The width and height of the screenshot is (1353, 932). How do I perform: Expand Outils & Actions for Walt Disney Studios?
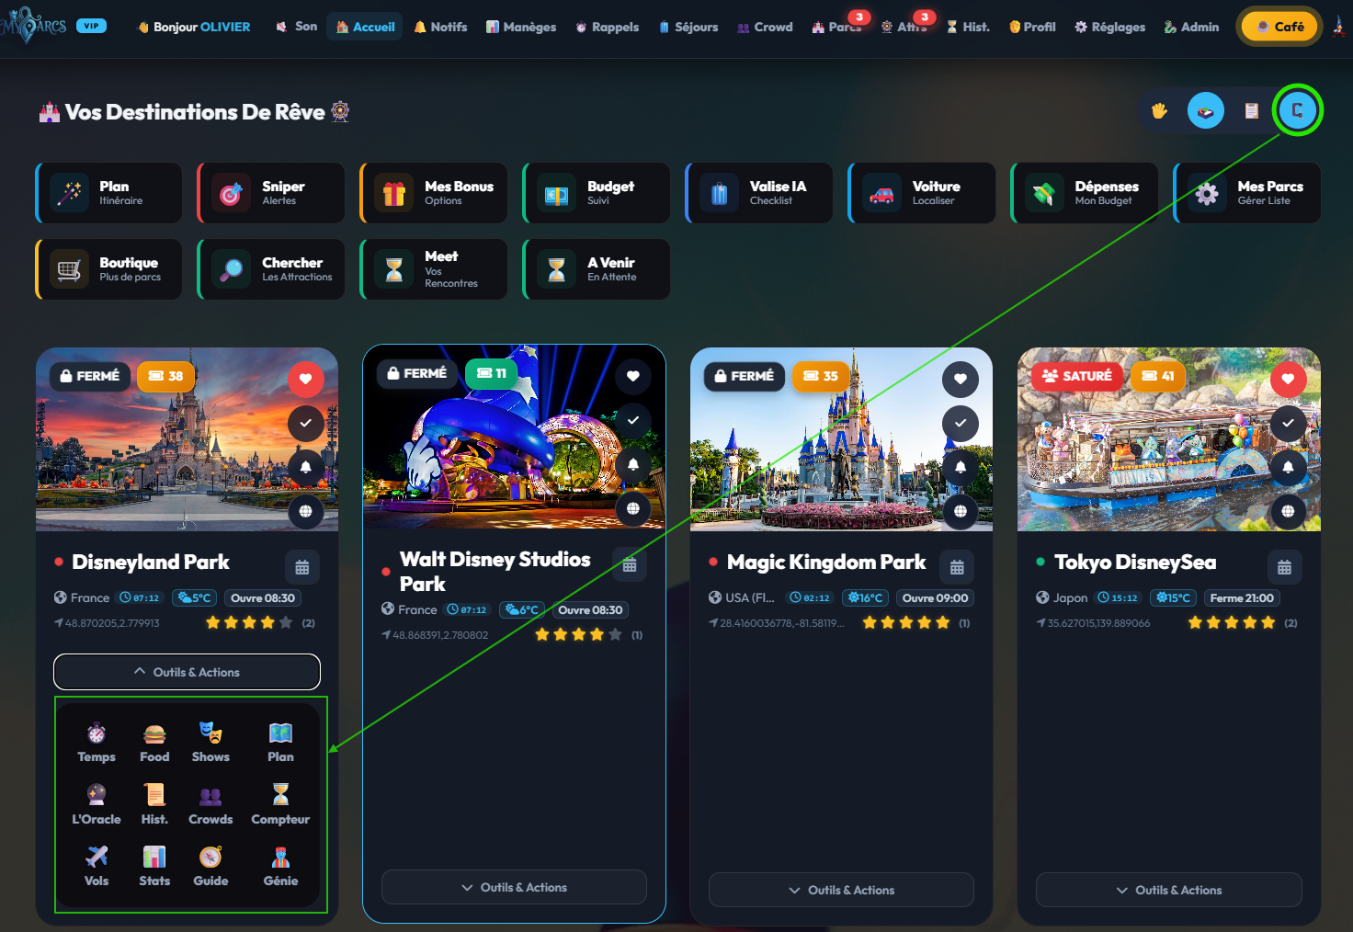pos(514,887)
